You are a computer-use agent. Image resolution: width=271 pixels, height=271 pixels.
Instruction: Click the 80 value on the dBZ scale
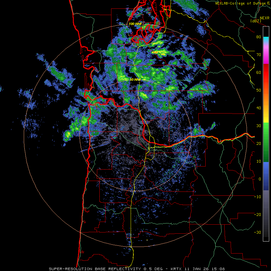coord(259,37)
